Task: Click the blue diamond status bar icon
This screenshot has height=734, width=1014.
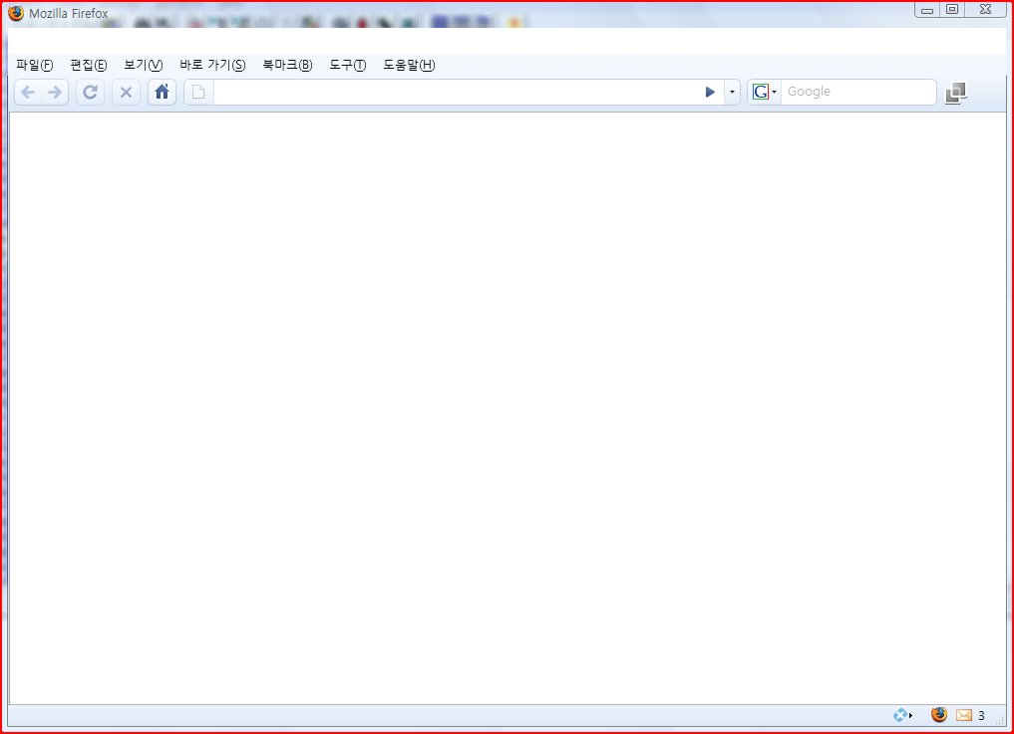Action: click(901, 715)
